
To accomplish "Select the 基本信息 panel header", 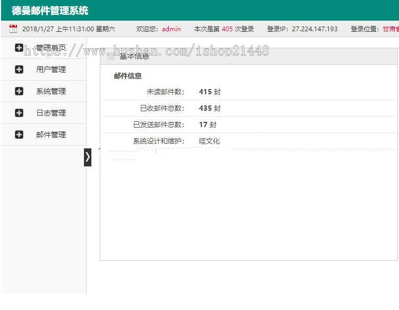I will pos(249,56).
